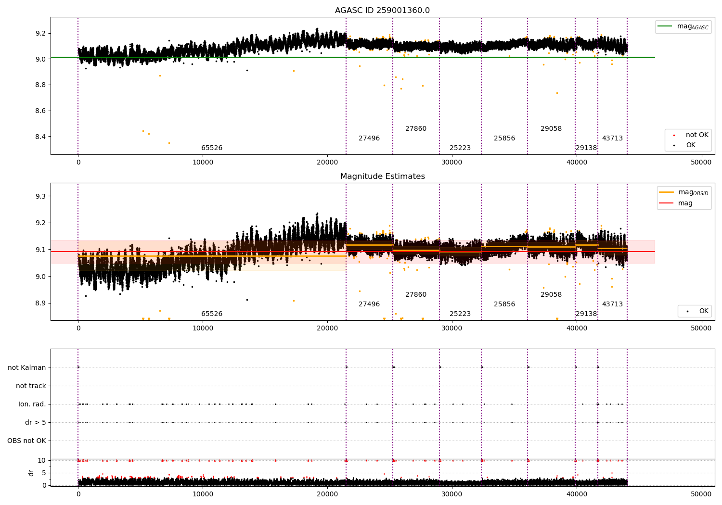The height and width of the screenshot is (505, 722).
Task: Click the 8.4 y-axis tick label
Action: [x=40, y=137]
